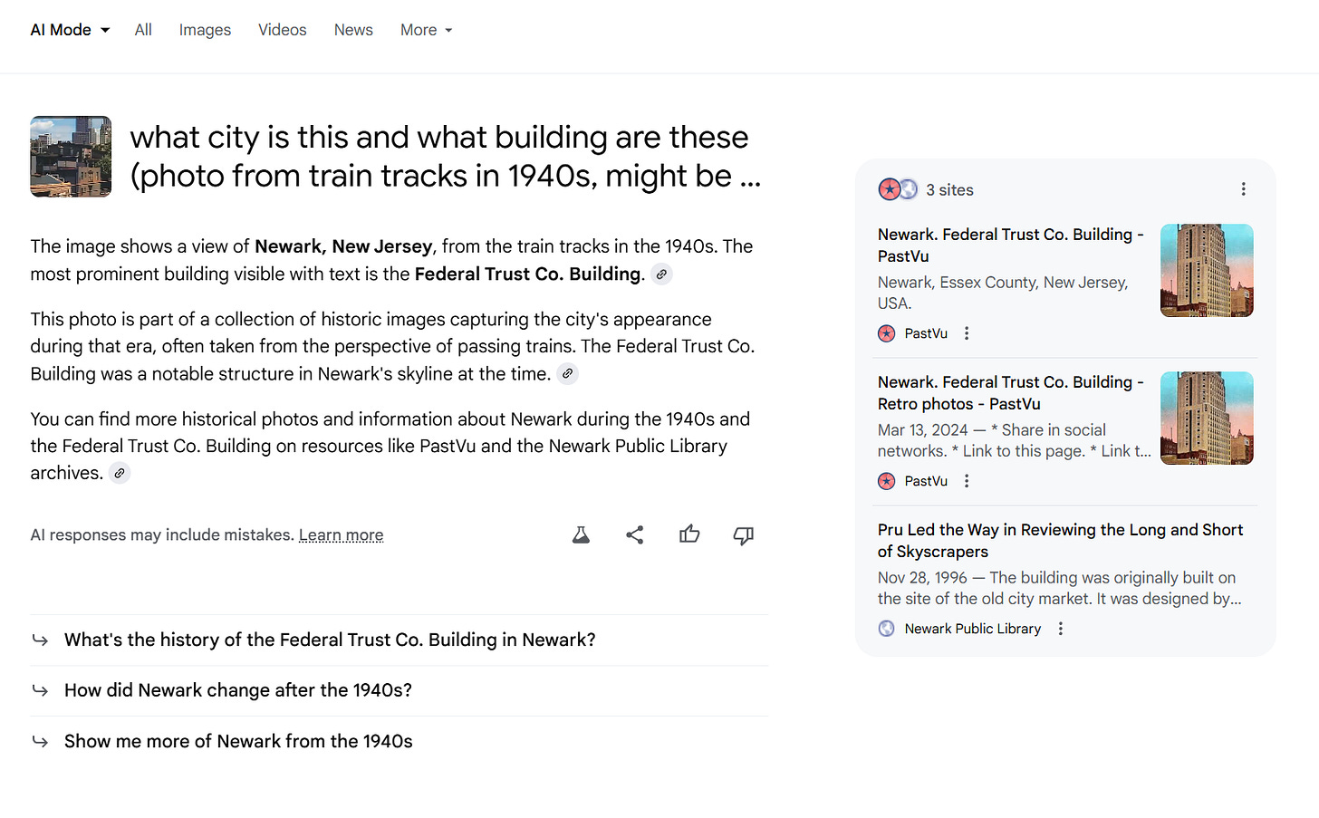1319x818 pixels.
Task: Give the response a thumbs down
Action: (744, 535)
